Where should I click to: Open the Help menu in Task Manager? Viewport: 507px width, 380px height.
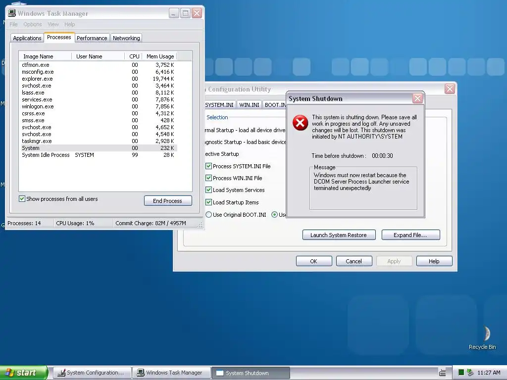coord(69,24)
